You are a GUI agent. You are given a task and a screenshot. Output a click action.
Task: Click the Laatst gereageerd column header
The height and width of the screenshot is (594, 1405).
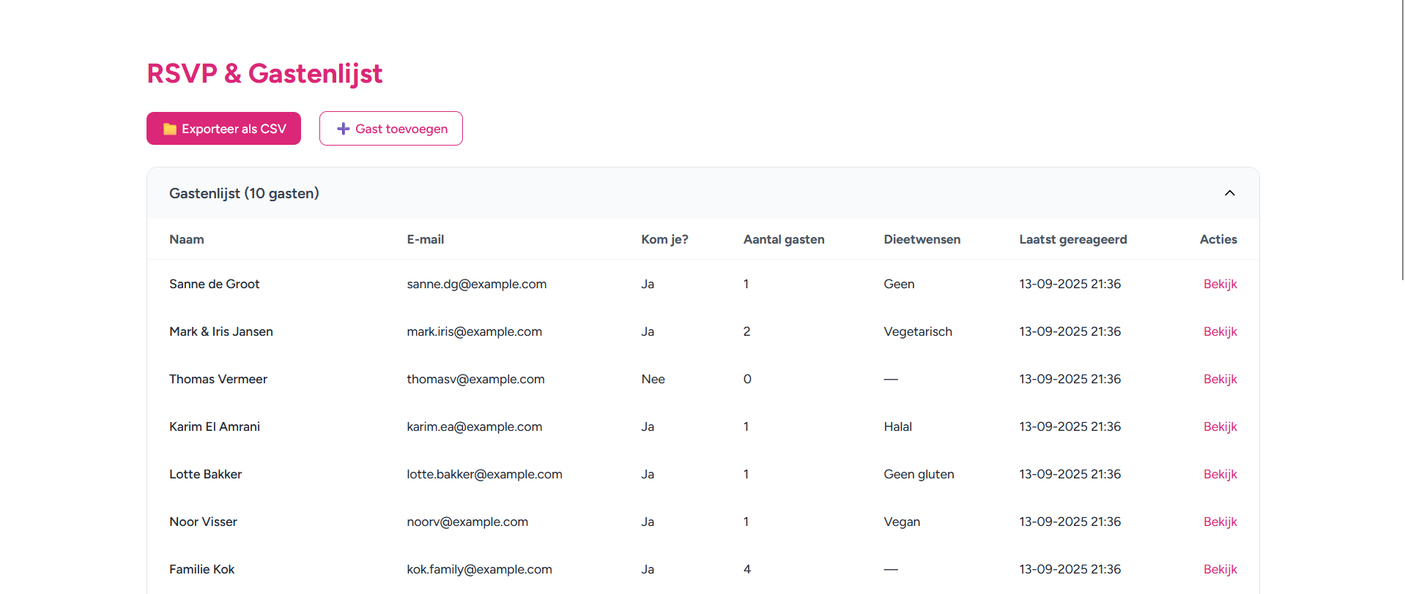coord(1072,239)
